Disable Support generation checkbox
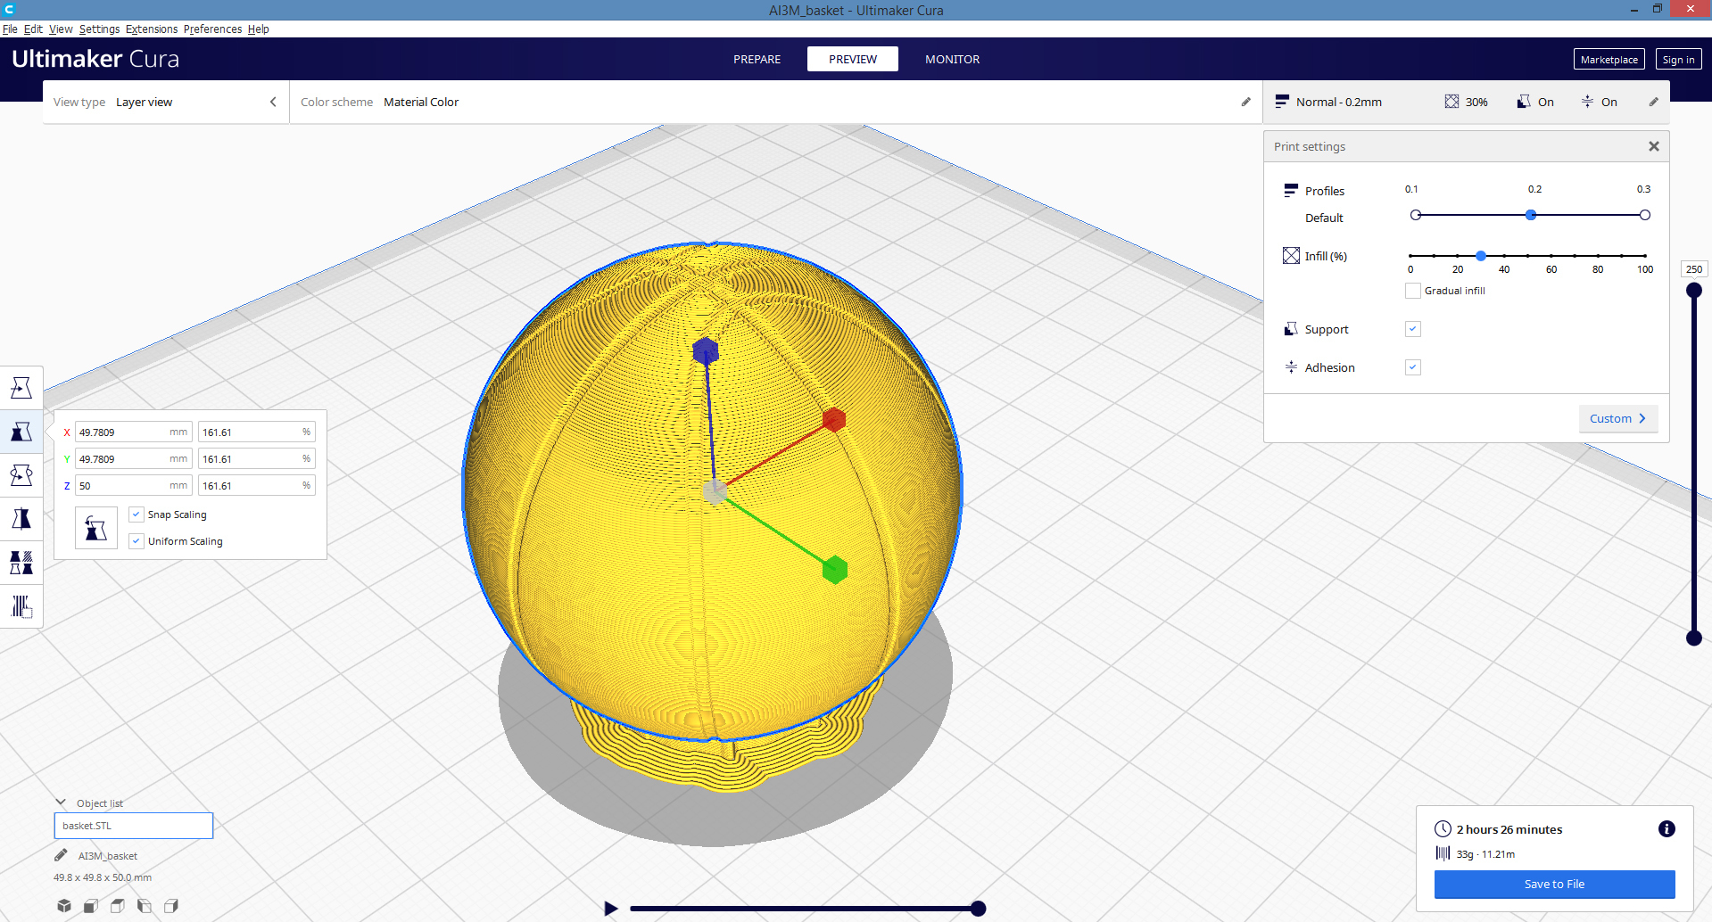 [x=1412, y=329]
